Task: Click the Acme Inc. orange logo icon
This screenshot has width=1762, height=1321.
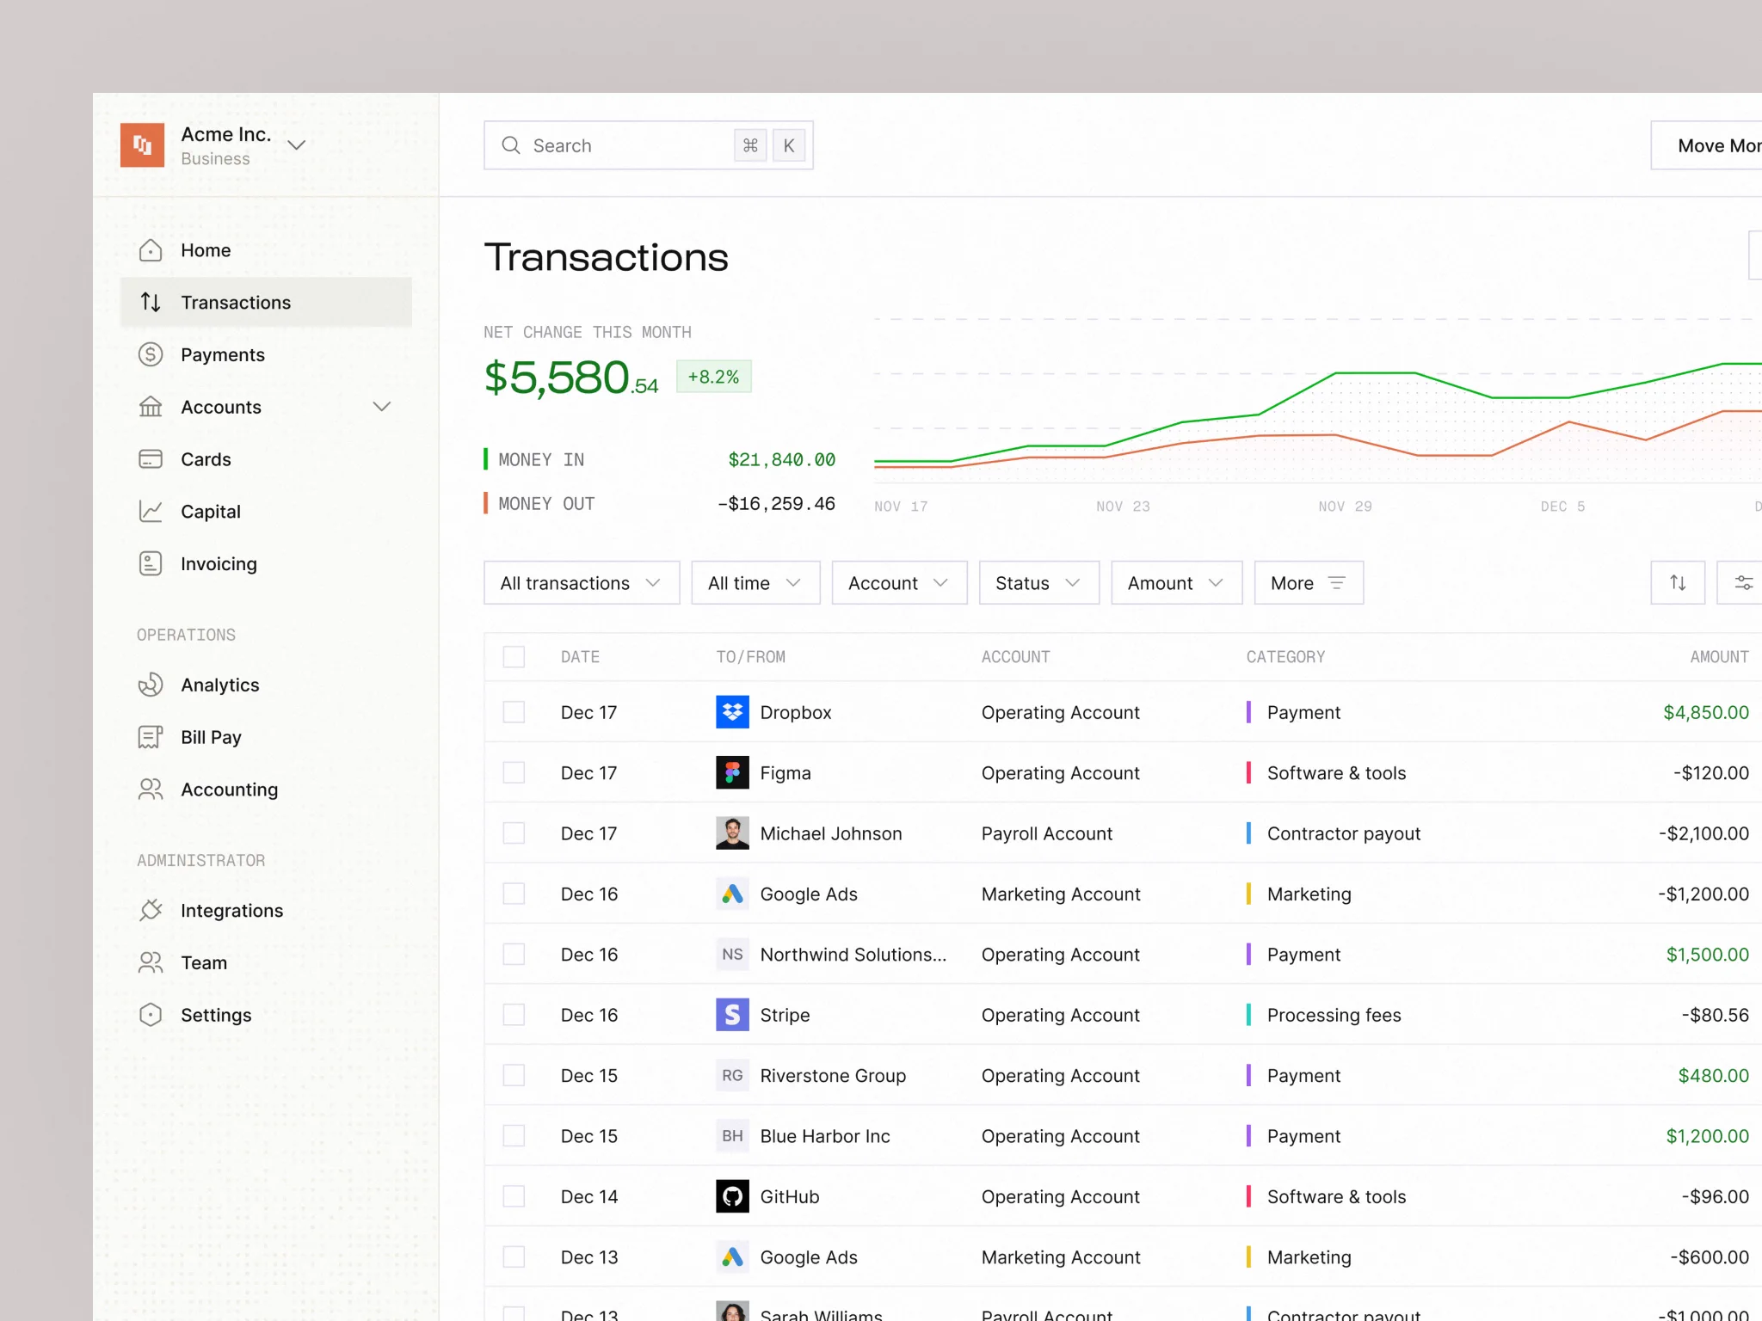Action: [142, 144]
